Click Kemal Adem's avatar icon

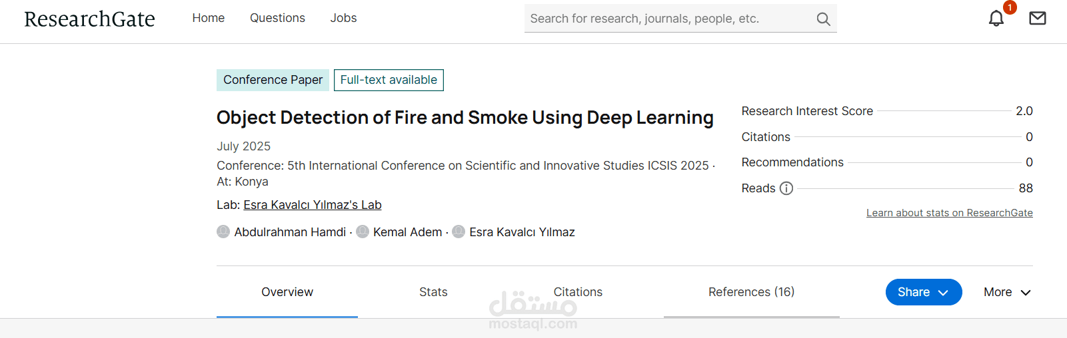(x=363, y=232)
